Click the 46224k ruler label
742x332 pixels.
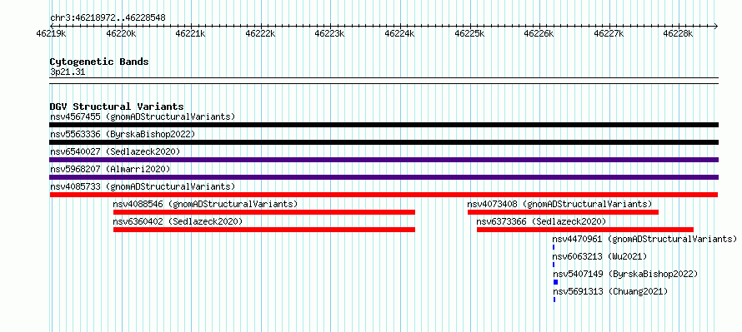pyautogui.click(x=400, y=33)
